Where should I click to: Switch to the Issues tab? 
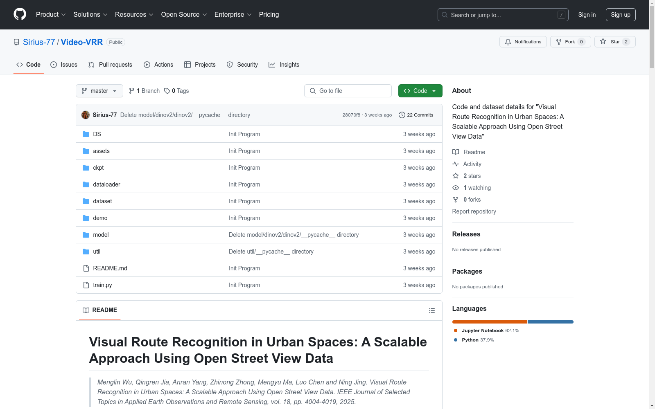click(x=64, y=65)
